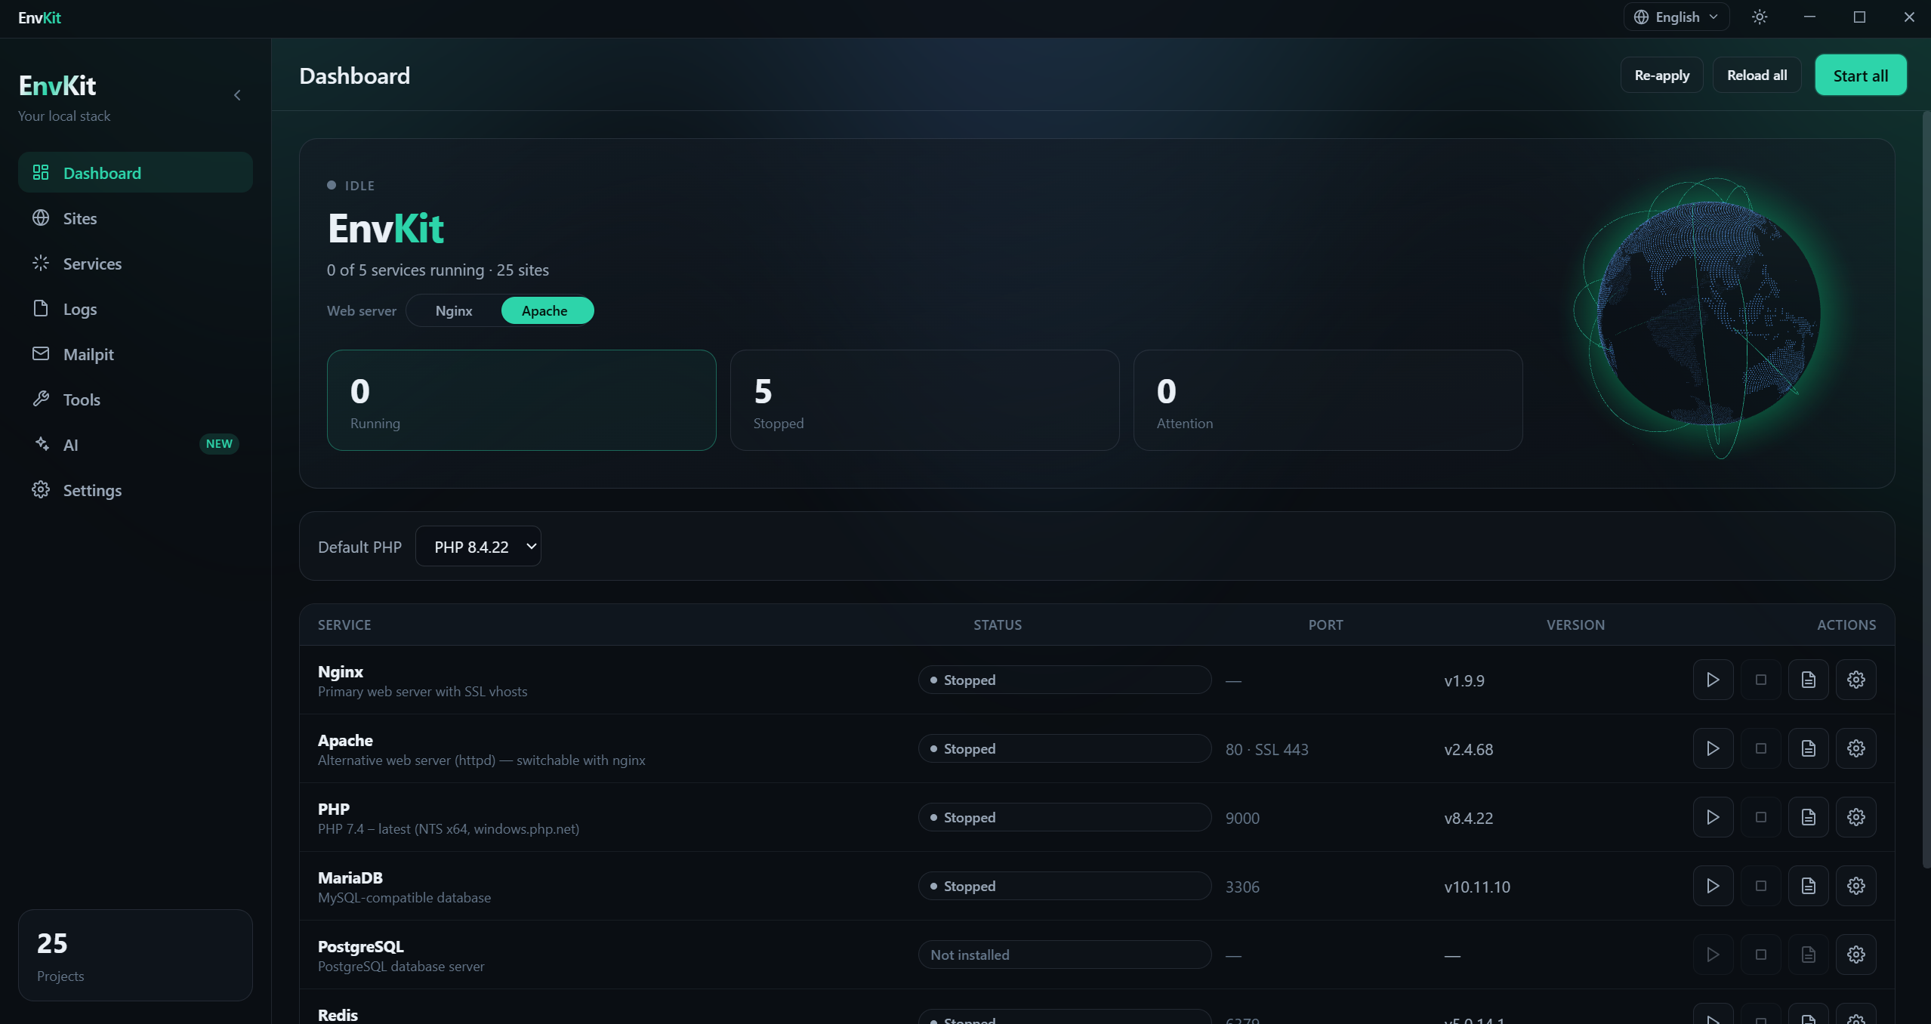Screen dimensions: 1931x1024
Task: Go to Sites in the sidebar
Action: (135, 218)
